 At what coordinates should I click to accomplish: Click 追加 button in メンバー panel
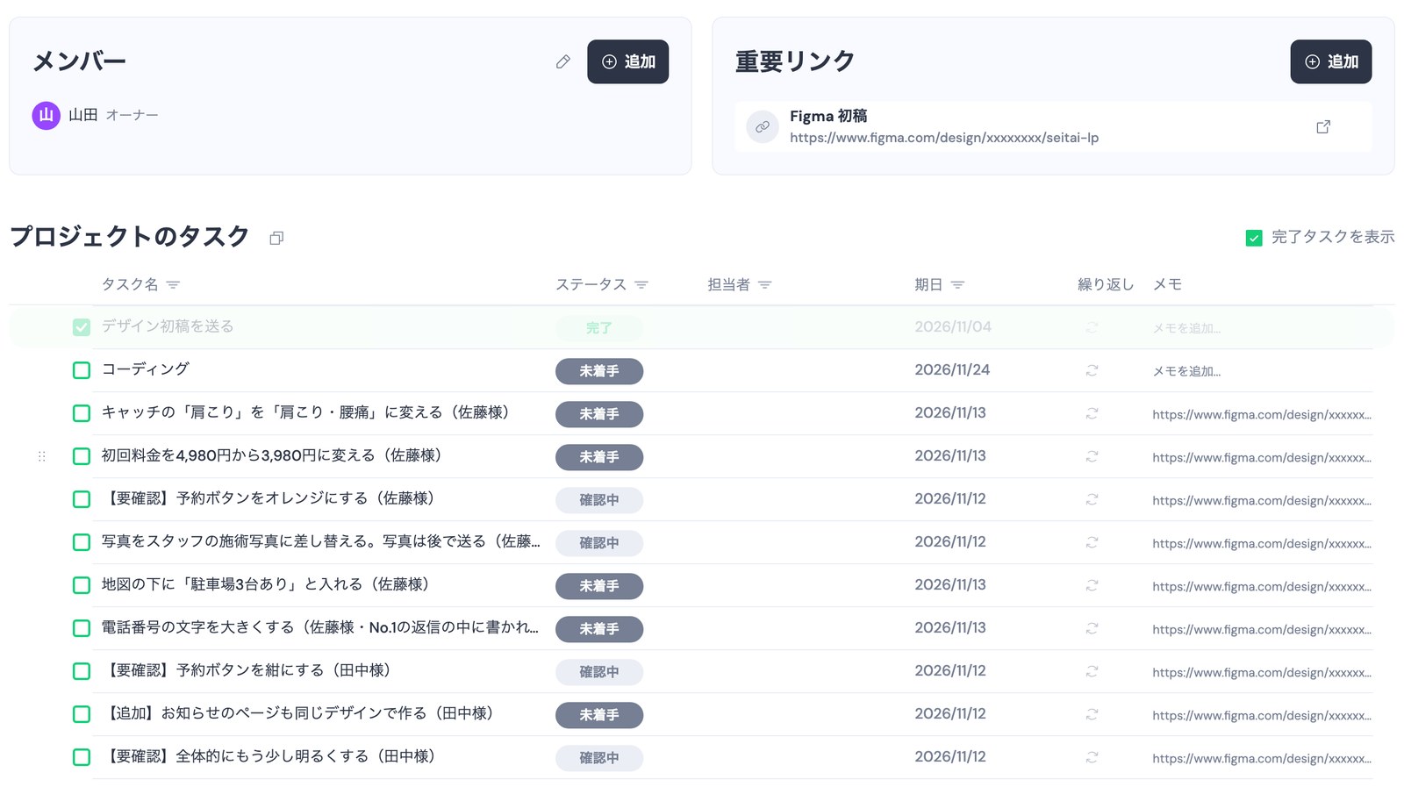tap(627, 61)
